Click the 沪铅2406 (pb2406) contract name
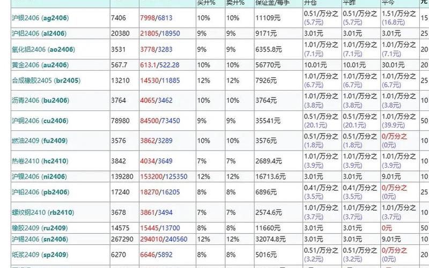429x268 pixels. (40, 192)
